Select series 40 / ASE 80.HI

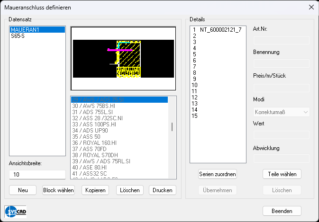[119, 168]
